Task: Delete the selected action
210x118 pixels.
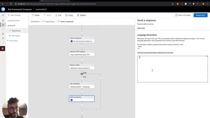Action: (x=81, y=15)
